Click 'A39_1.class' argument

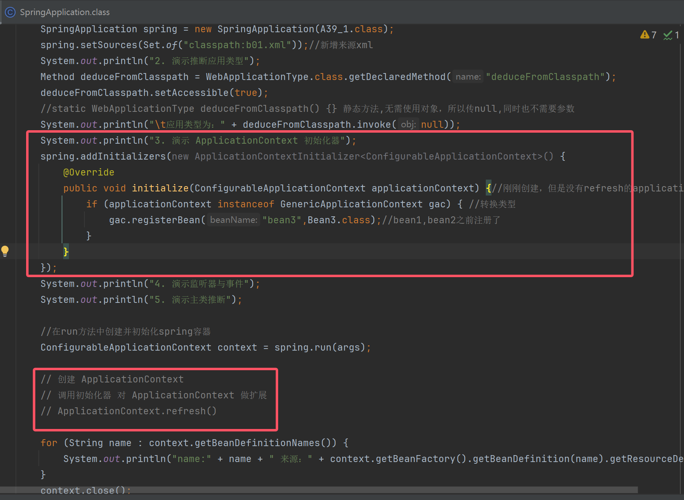(352, 29)
